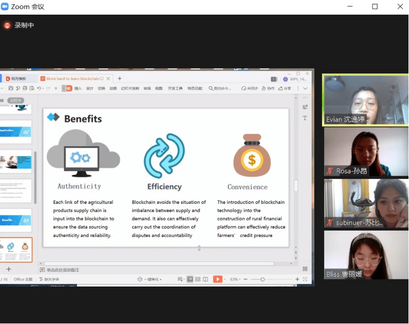The height and width of the screenshot is (324, 409).
Task: Add a new slide with plus button
Action: pos(8,269)
